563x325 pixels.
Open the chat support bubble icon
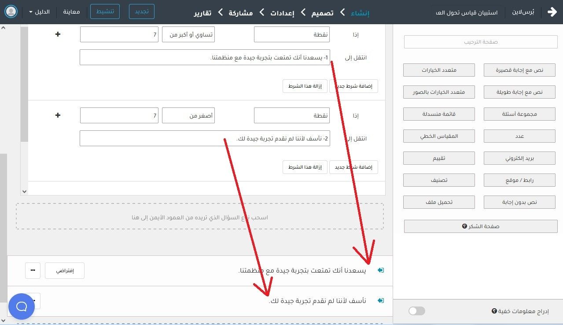coord(22,307)
